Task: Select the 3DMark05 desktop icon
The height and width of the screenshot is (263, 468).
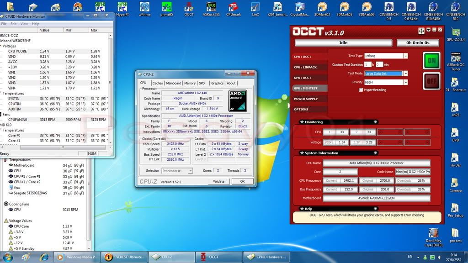Action: (x=344, y=9)
